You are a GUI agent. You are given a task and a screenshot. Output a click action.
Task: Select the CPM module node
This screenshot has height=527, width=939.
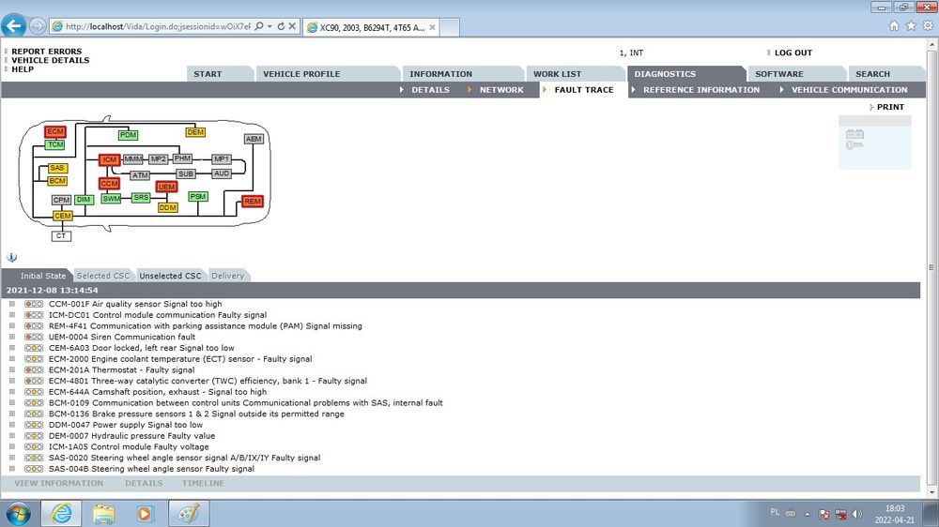61,200
